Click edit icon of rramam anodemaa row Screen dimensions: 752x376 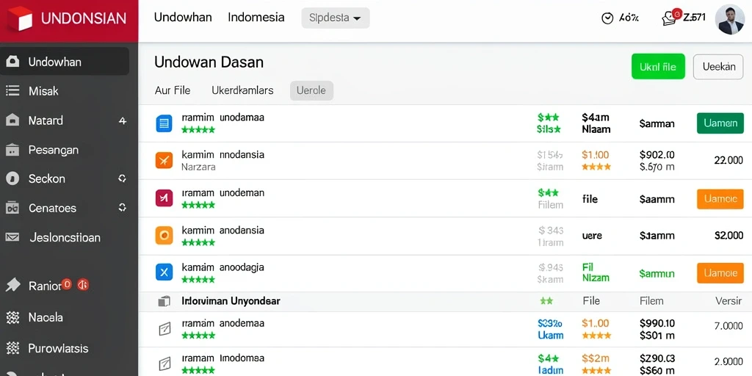coord(164,328)
